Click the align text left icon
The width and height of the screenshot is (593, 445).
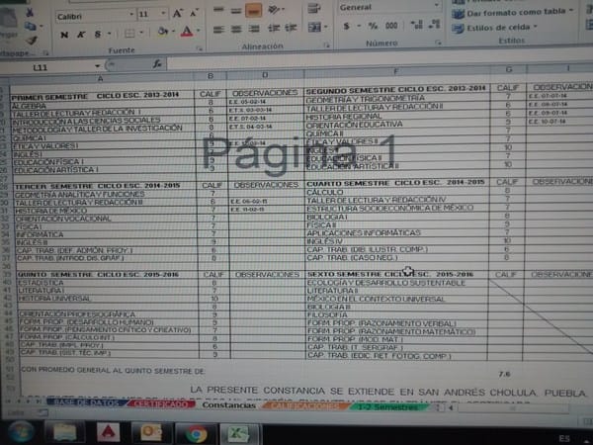pyautogui.click(x=218, y=29)
